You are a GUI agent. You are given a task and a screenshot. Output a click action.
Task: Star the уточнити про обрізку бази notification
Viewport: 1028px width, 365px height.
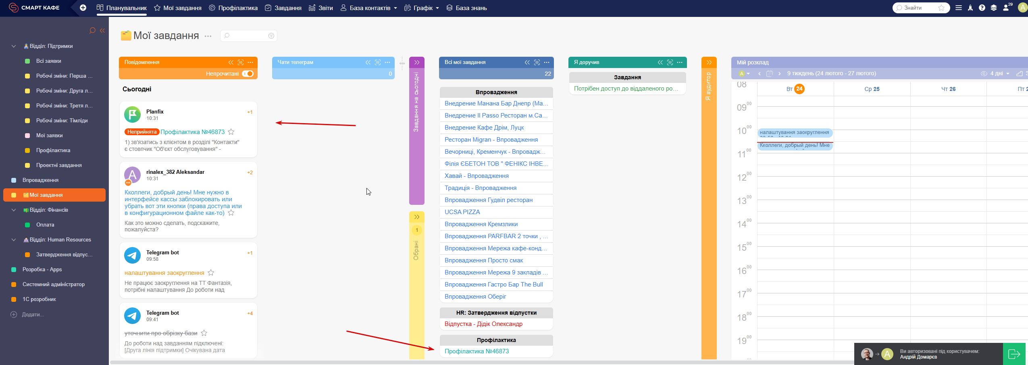coord(204,333)
